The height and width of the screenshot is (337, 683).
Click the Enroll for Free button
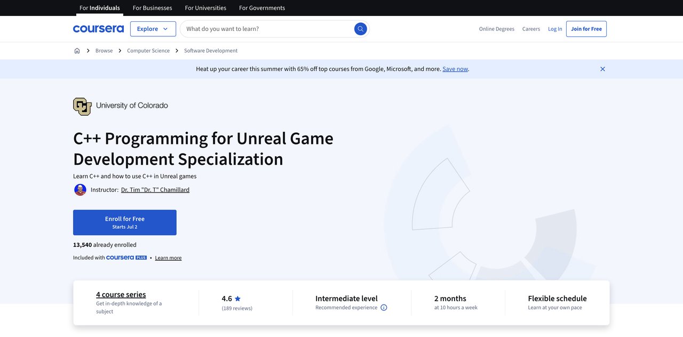tap(125, 222)
